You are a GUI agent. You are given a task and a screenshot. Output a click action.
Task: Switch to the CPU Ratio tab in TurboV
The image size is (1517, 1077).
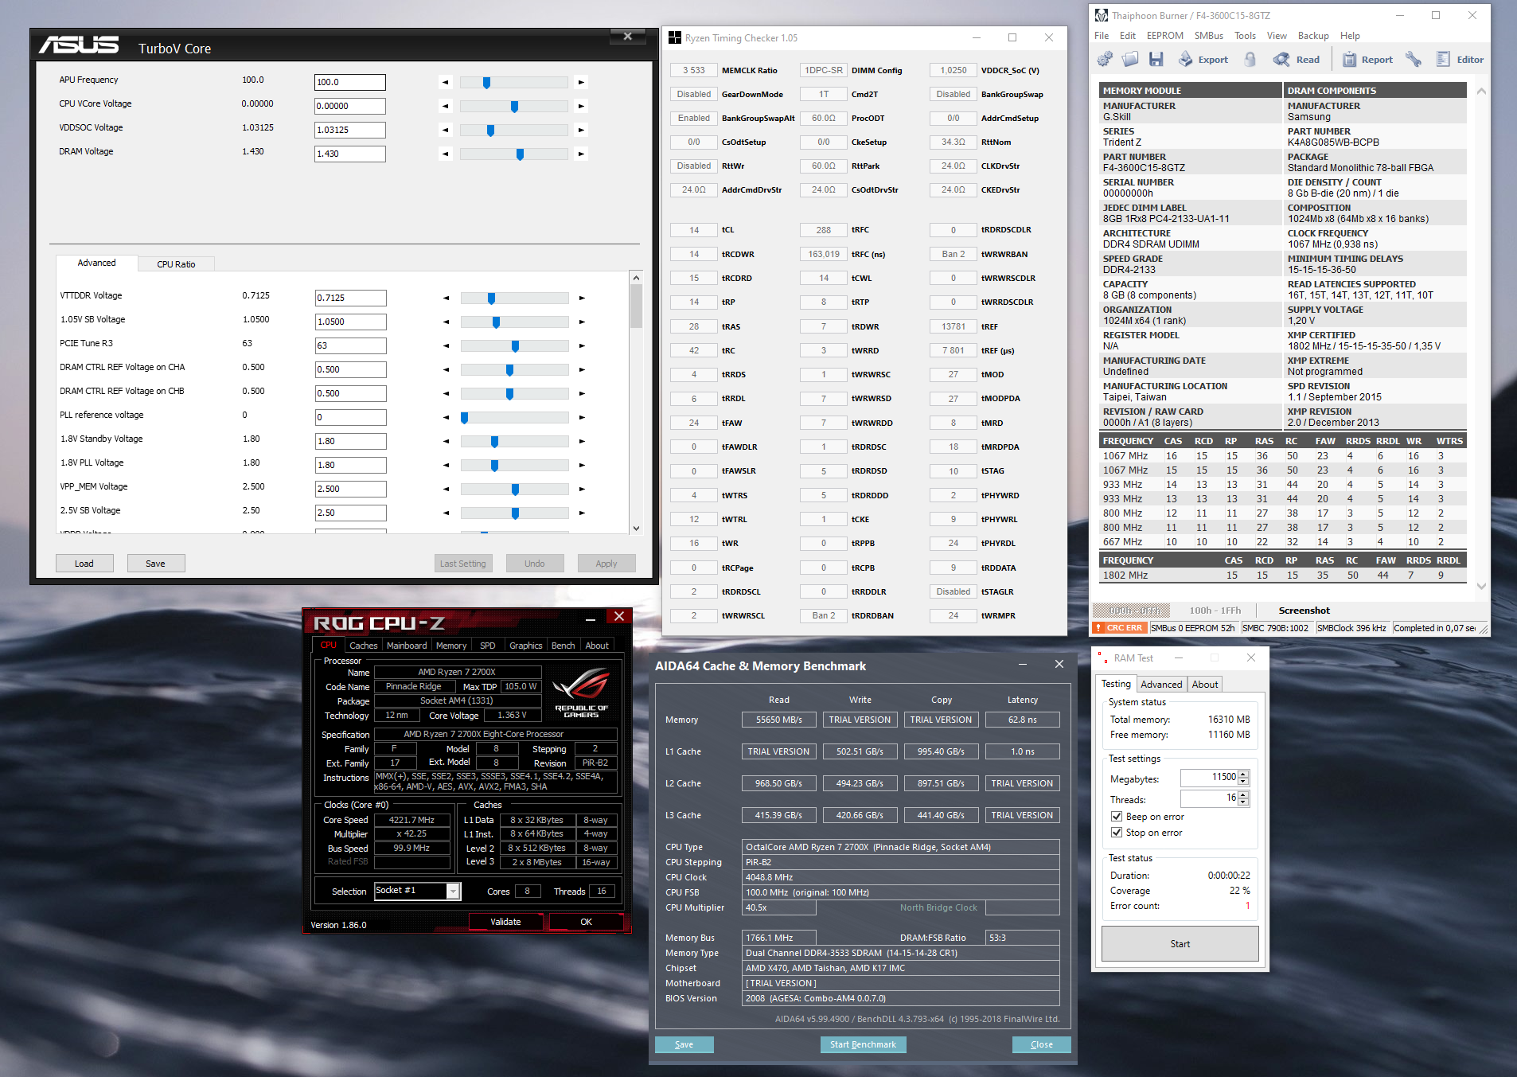point(176,264)
